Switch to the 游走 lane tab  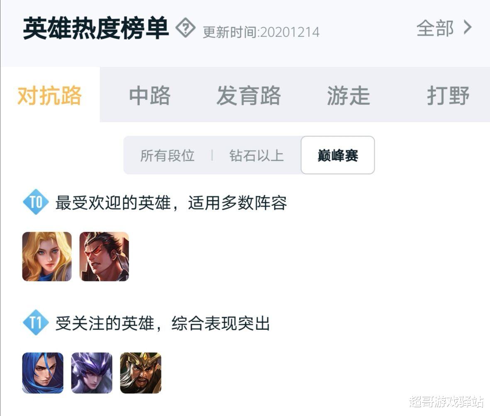point(349,95)
